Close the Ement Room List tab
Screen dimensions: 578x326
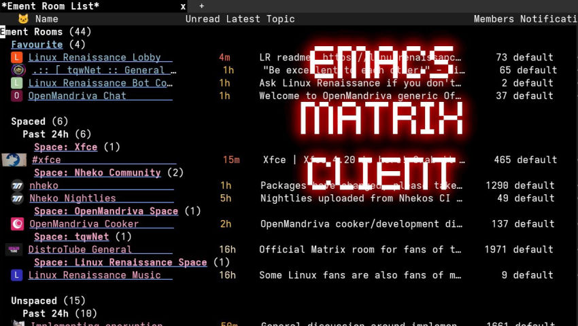183,6
